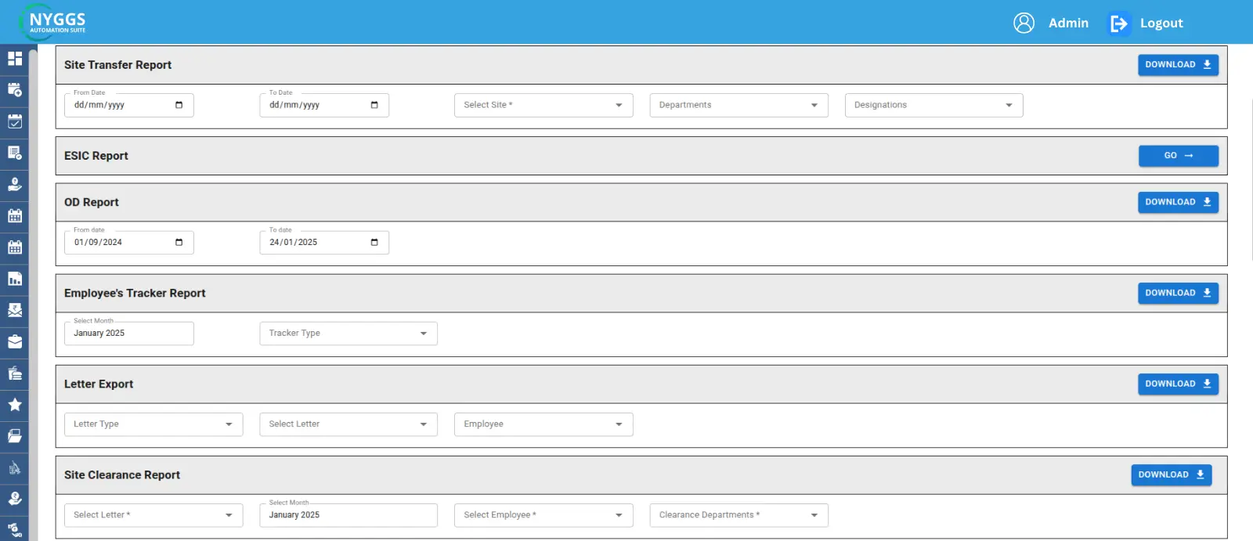
Task: Open the Select Employee dropdown
Action: [543, 515]
